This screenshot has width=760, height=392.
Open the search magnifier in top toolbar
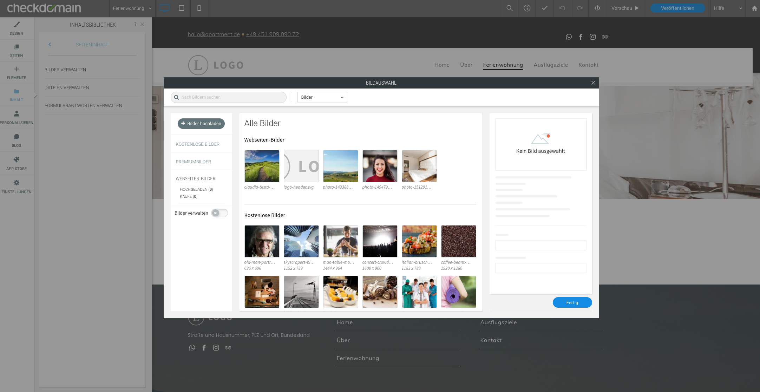509,8
